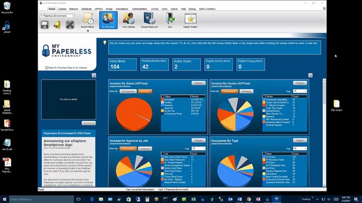Open Top dropdown in Invoices for Approval by Job
Screen dimensions: 362x203
click(x=199, y=148)
